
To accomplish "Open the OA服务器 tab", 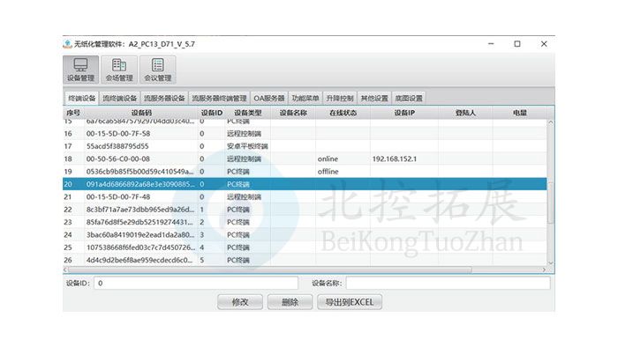I will point(269,99).
